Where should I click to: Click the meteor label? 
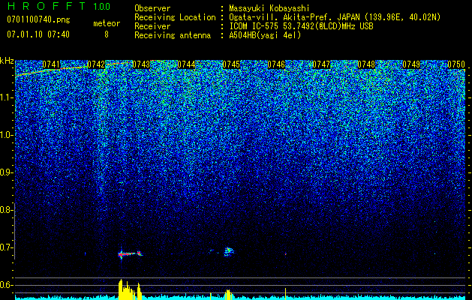tap(107, 23)
